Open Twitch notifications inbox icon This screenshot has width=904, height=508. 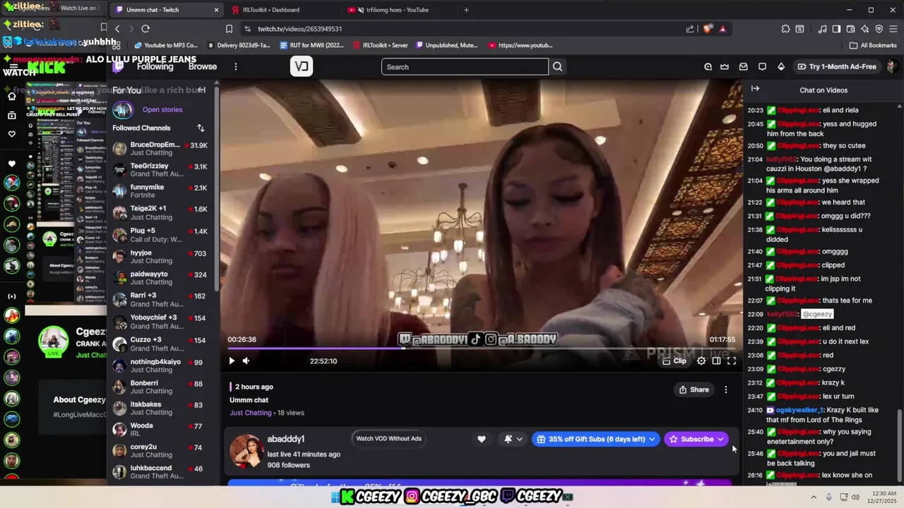click(743, 66)
